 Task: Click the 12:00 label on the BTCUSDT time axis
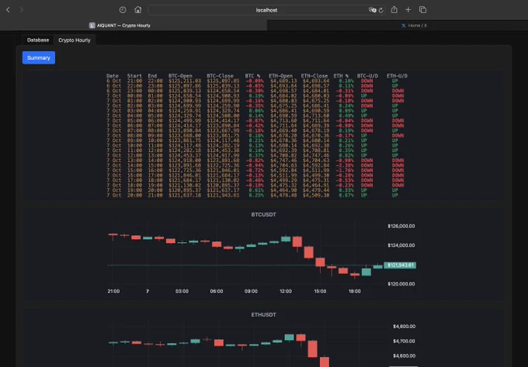coord(286,291)
